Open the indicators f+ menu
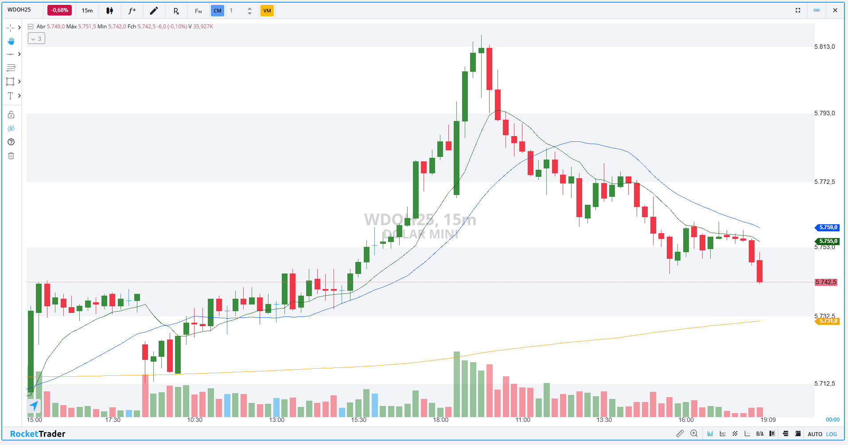This screenshot has height=445, width=848. (132, 11)
